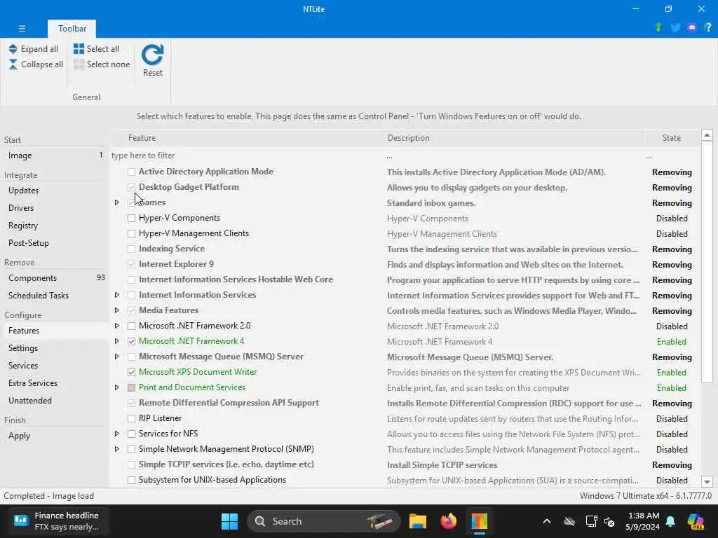Open the Windows Start button

coord(229,521)
